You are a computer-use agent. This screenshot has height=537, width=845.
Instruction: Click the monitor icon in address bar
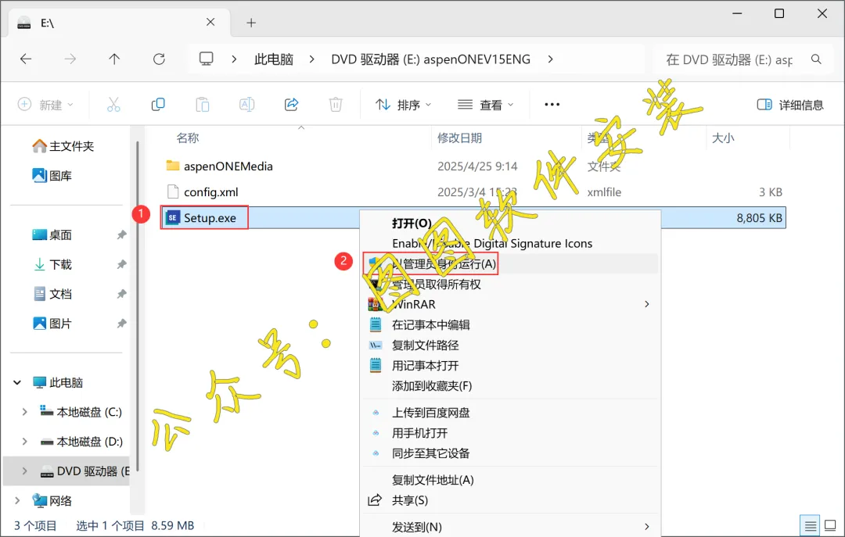(207, 59)
